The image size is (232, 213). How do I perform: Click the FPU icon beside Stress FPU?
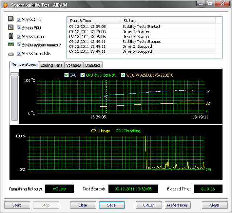pyautogui.click(x=11, y=28)
